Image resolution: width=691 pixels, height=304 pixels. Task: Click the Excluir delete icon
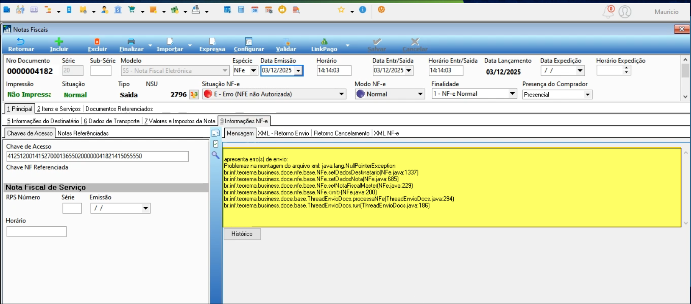[97, 42]
